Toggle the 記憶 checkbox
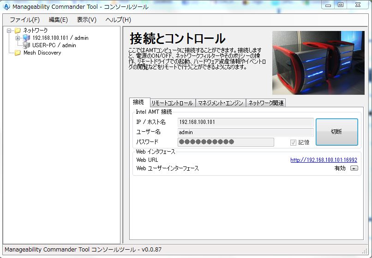This screenshot has height=258, width=372. point(293,142)
